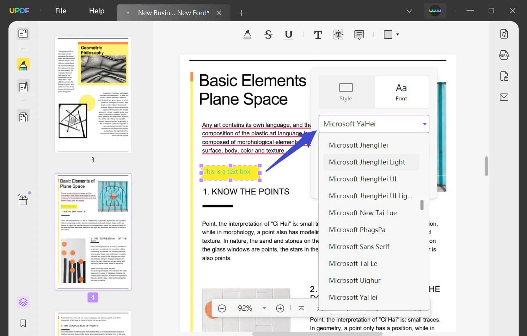Choose Microsoft JhengHei Light font
This screenshot has height=336, width=527.
[x=372, y=162]
